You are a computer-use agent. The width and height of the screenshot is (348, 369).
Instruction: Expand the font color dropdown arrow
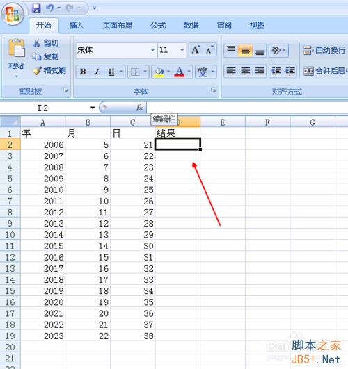coord(189,72)
